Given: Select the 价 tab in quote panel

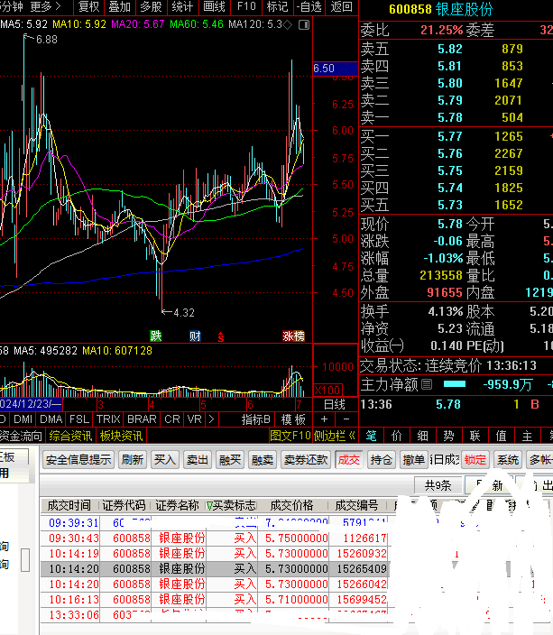Looking at the screenshot, I should tap(397, 436).
